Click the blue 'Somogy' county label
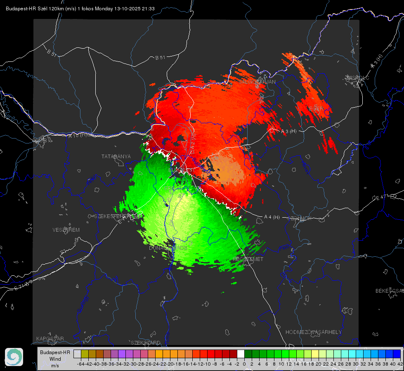The height and width of the screenshot is (371, 404). pos(83,304)
